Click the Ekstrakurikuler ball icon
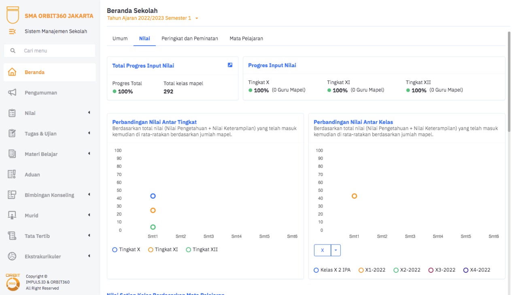This screenshot has width=518, height=295. pos(12,257)
